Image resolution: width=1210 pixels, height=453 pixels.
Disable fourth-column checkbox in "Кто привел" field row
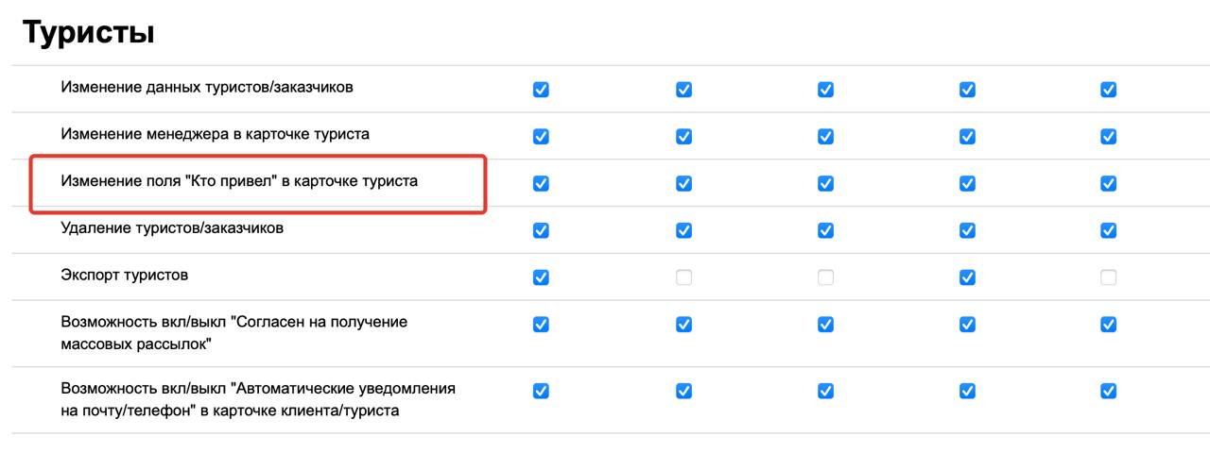click(967, 184)
